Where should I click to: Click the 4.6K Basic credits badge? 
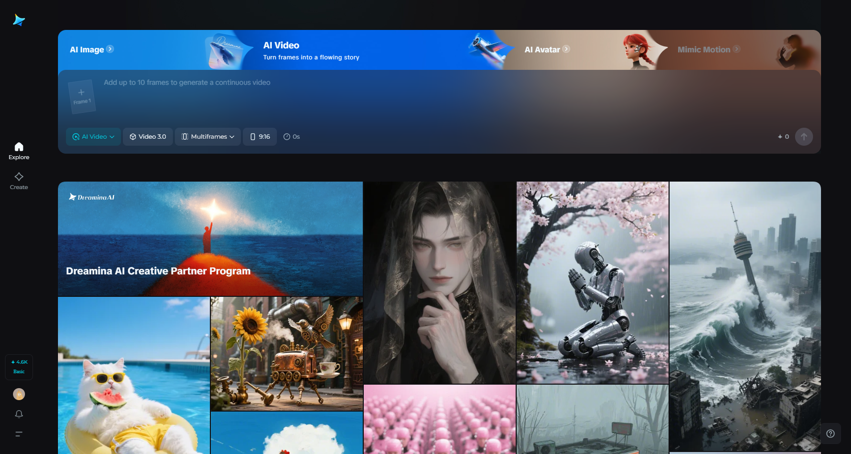click(x=18, y=367)
